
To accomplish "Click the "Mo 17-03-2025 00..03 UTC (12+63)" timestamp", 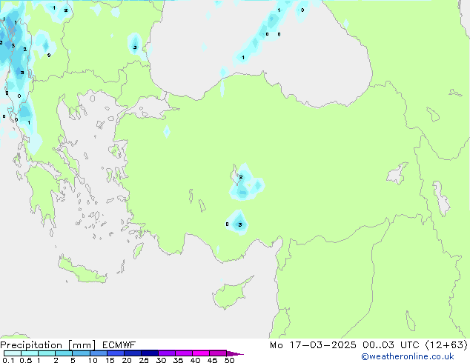I will [368, 345].
